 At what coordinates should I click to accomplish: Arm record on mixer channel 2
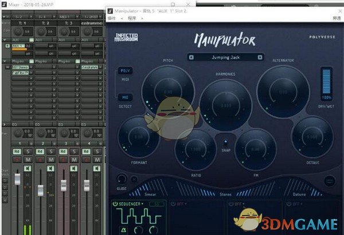40,160
